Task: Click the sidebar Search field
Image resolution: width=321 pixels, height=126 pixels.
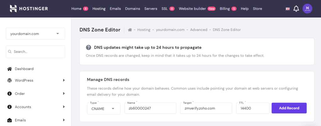Action: 35,52
